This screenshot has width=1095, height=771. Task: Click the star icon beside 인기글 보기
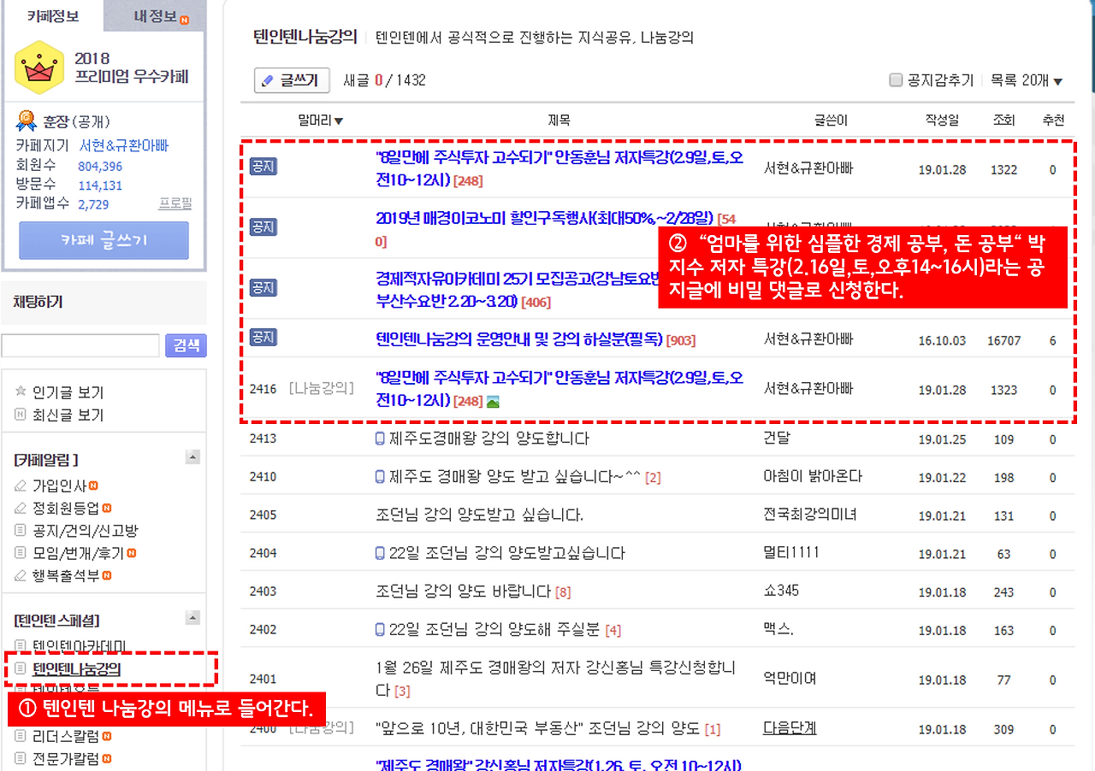21,392
